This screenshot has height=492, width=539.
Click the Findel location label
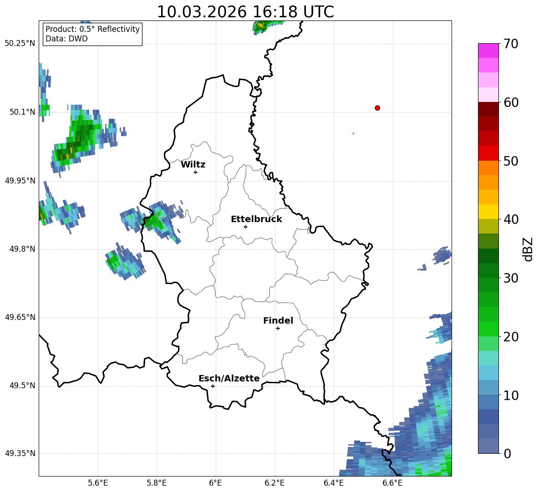tap(278, 320)
